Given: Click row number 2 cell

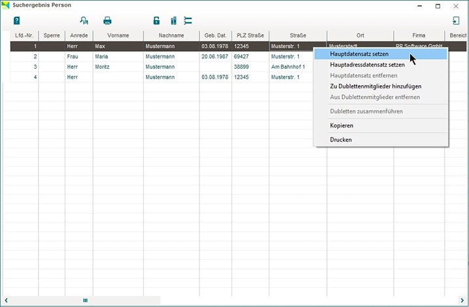Looking at the screenshot, I should (24, 56).
